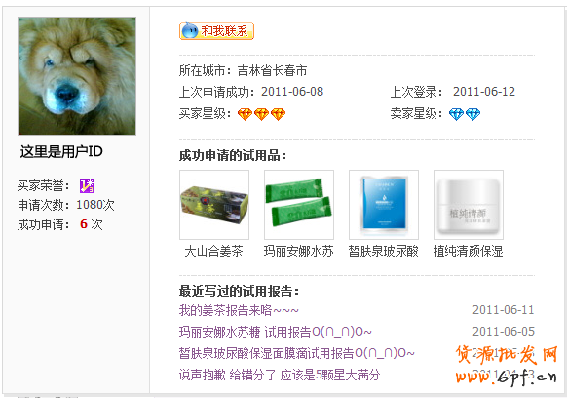The height and width of the screenshot is (398, 567).
Task: Open the 皙肤泉玻尿酸保湿面膜 report link
Action: coord(296,353)
